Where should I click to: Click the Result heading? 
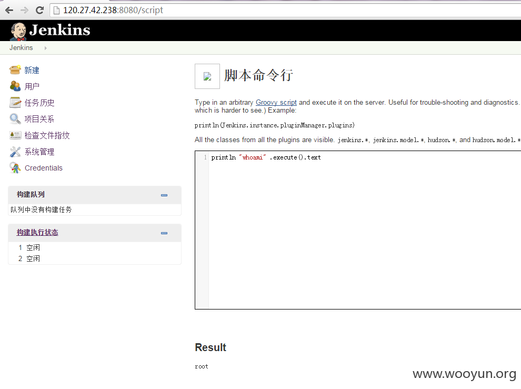(211, 347)
